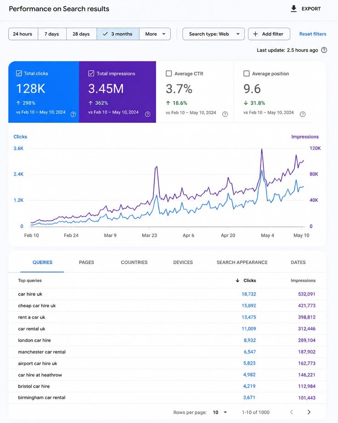Switch to the Countries tab

coord(134,262)
